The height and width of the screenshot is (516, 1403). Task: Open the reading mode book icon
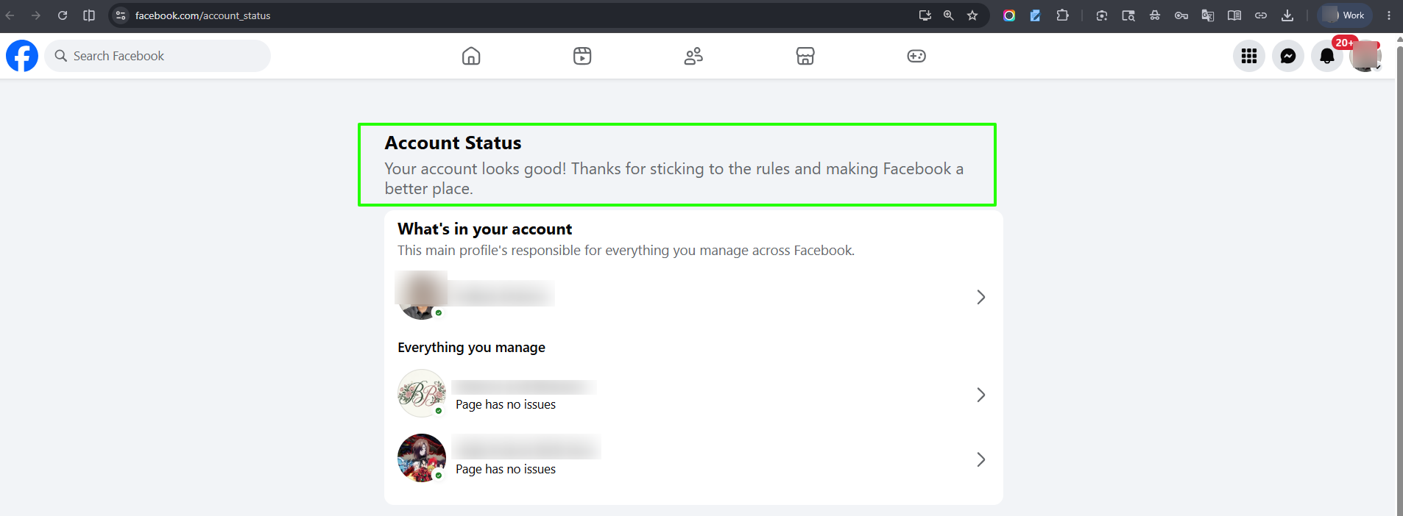(1234, 15)
